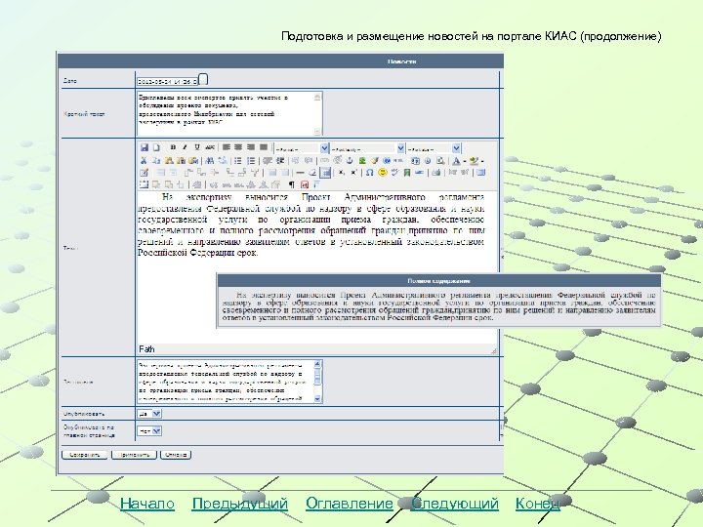Toggle Strikethrough (ABC) formatting
The width and height of the screenshot is (703, 527).
tap(210, 147)
